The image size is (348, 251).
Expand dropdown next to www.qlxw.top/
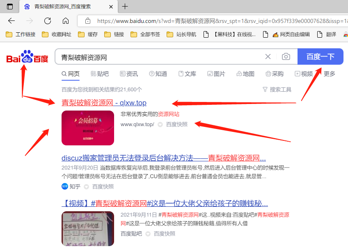[x=160, y=125]
